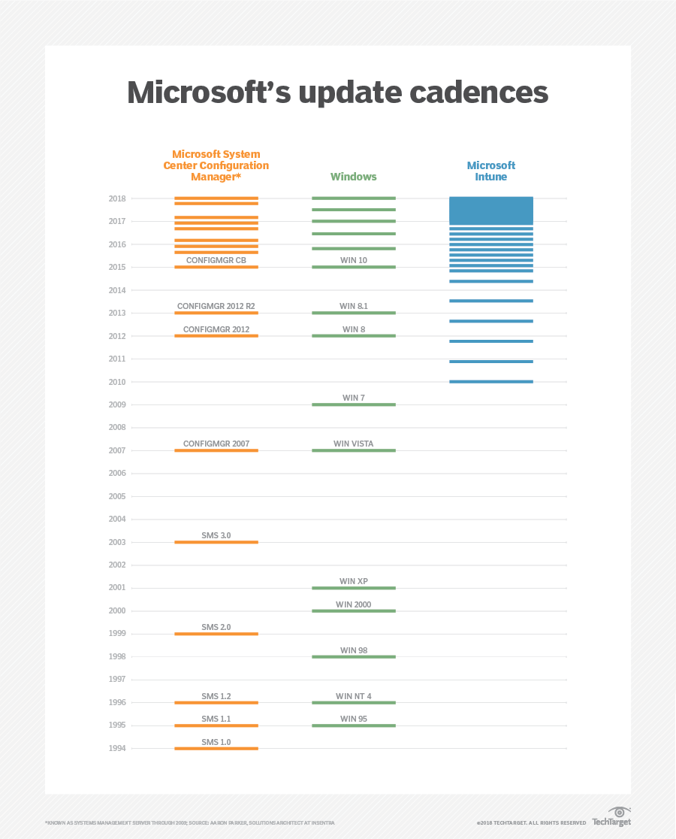Click the WIN 7 release marker
Viewport: 676px width, 839px height.
(353, 404)
